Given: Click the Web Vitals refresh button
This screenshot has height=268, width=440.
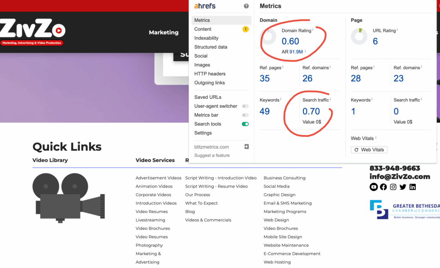Looking at the screenshot, I should click(x=369, y=150).
